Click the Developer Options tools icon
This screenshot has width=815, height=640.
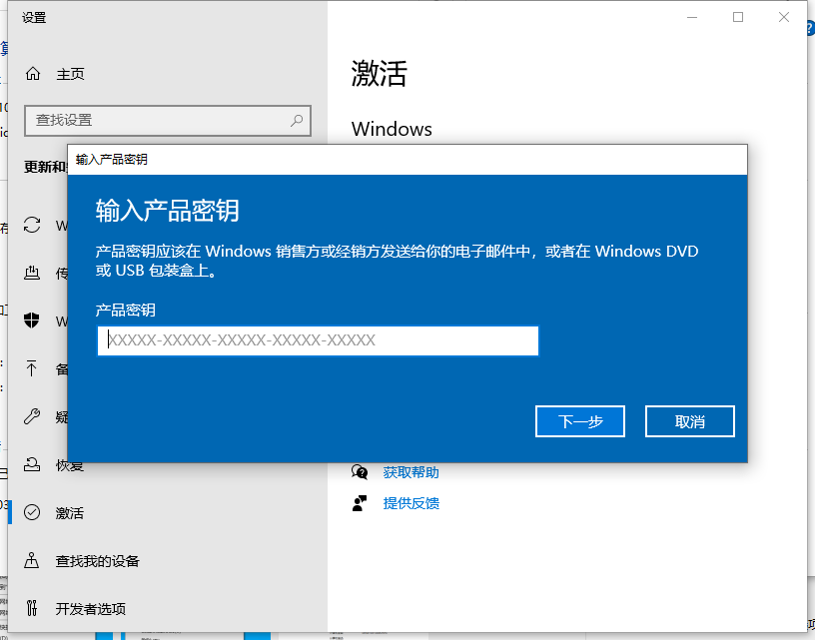pyautogui.click(x=32, y=609)
